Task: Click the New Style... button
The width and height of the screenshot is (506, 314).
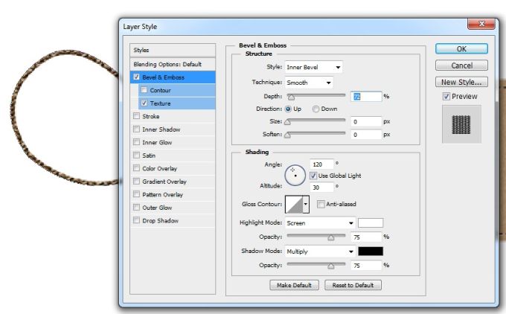Action: pyautogui.click(x=461, y=82)
